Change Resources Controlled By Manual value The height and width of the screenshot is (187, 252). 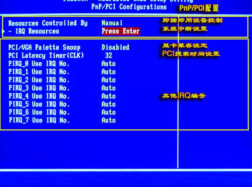[x=112, y=23]
